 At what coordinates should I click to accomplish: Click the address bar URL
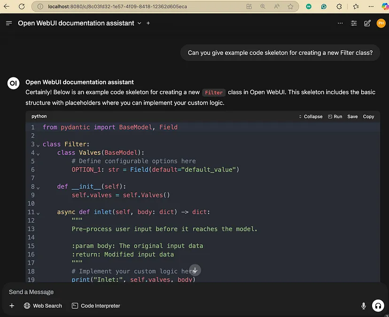[117, 7]
